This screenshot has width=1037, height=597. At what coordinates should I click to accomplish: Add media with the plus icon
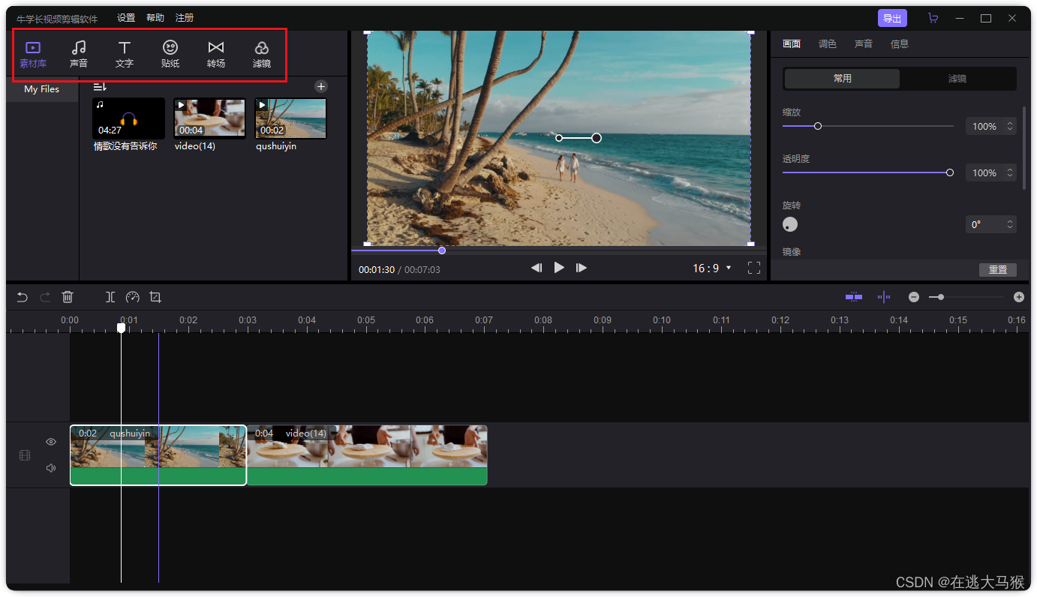point(320,86)
